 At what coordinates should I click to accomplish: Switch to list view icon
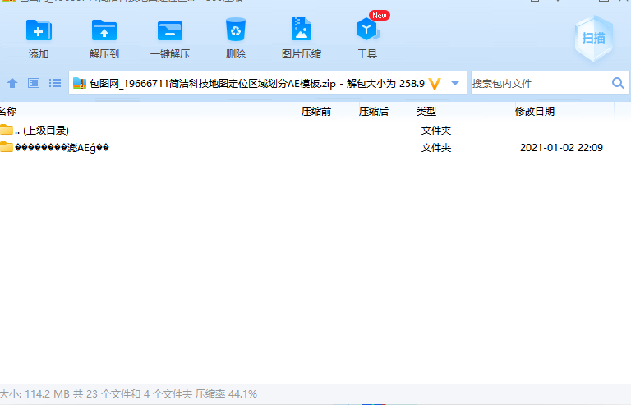(55, 83)
